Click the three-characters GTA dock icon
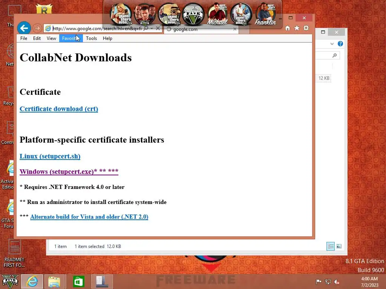The height and width of the screenshot is (289, 386). pos(145,14)
